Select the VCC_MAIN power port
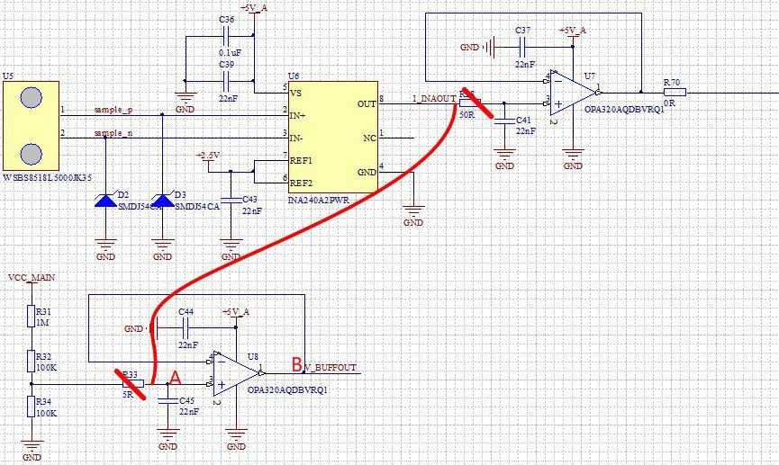779x465 pixels. pyautogui.click(x=32, y=278)
